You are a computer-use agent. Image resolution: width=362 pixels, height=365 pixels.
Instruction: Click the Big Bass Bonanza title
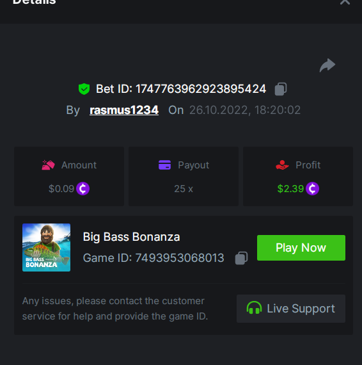132,237
